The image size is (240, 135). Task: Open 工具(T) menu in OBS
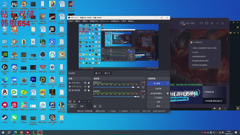(x=124, y=21)
